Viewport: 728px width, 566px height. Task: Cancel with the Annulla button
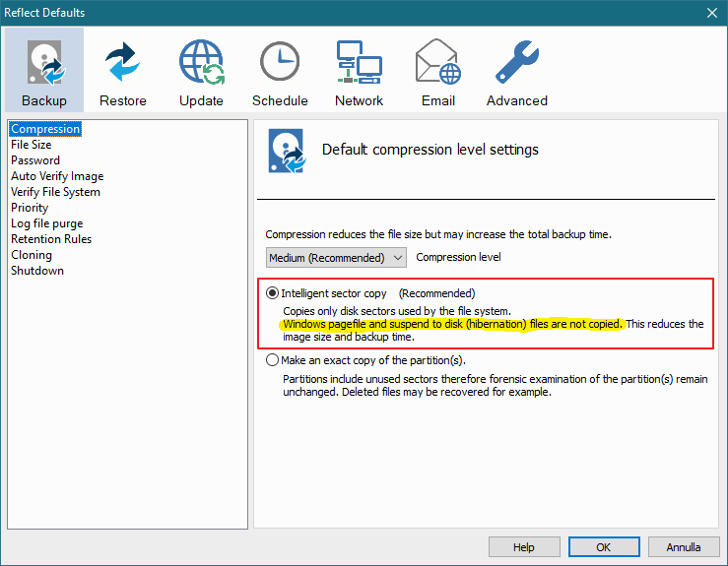click(x=684, y=547)
